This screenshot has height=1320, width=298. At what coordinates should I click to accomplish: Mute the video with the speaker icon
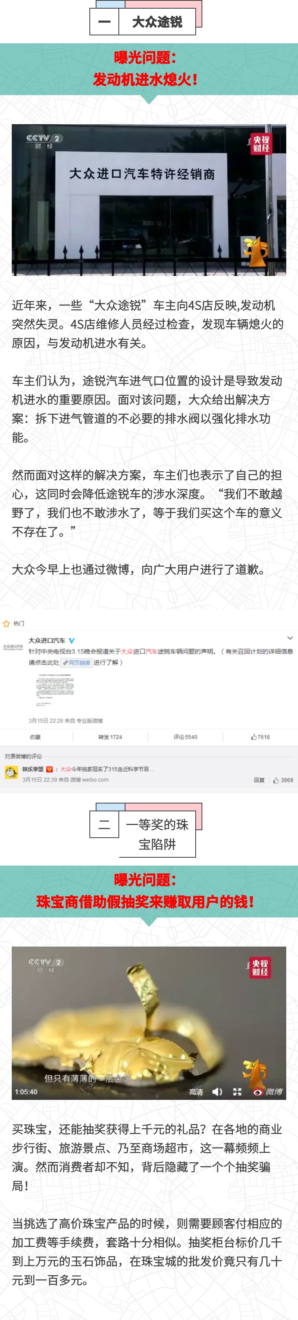(217, 1092)
